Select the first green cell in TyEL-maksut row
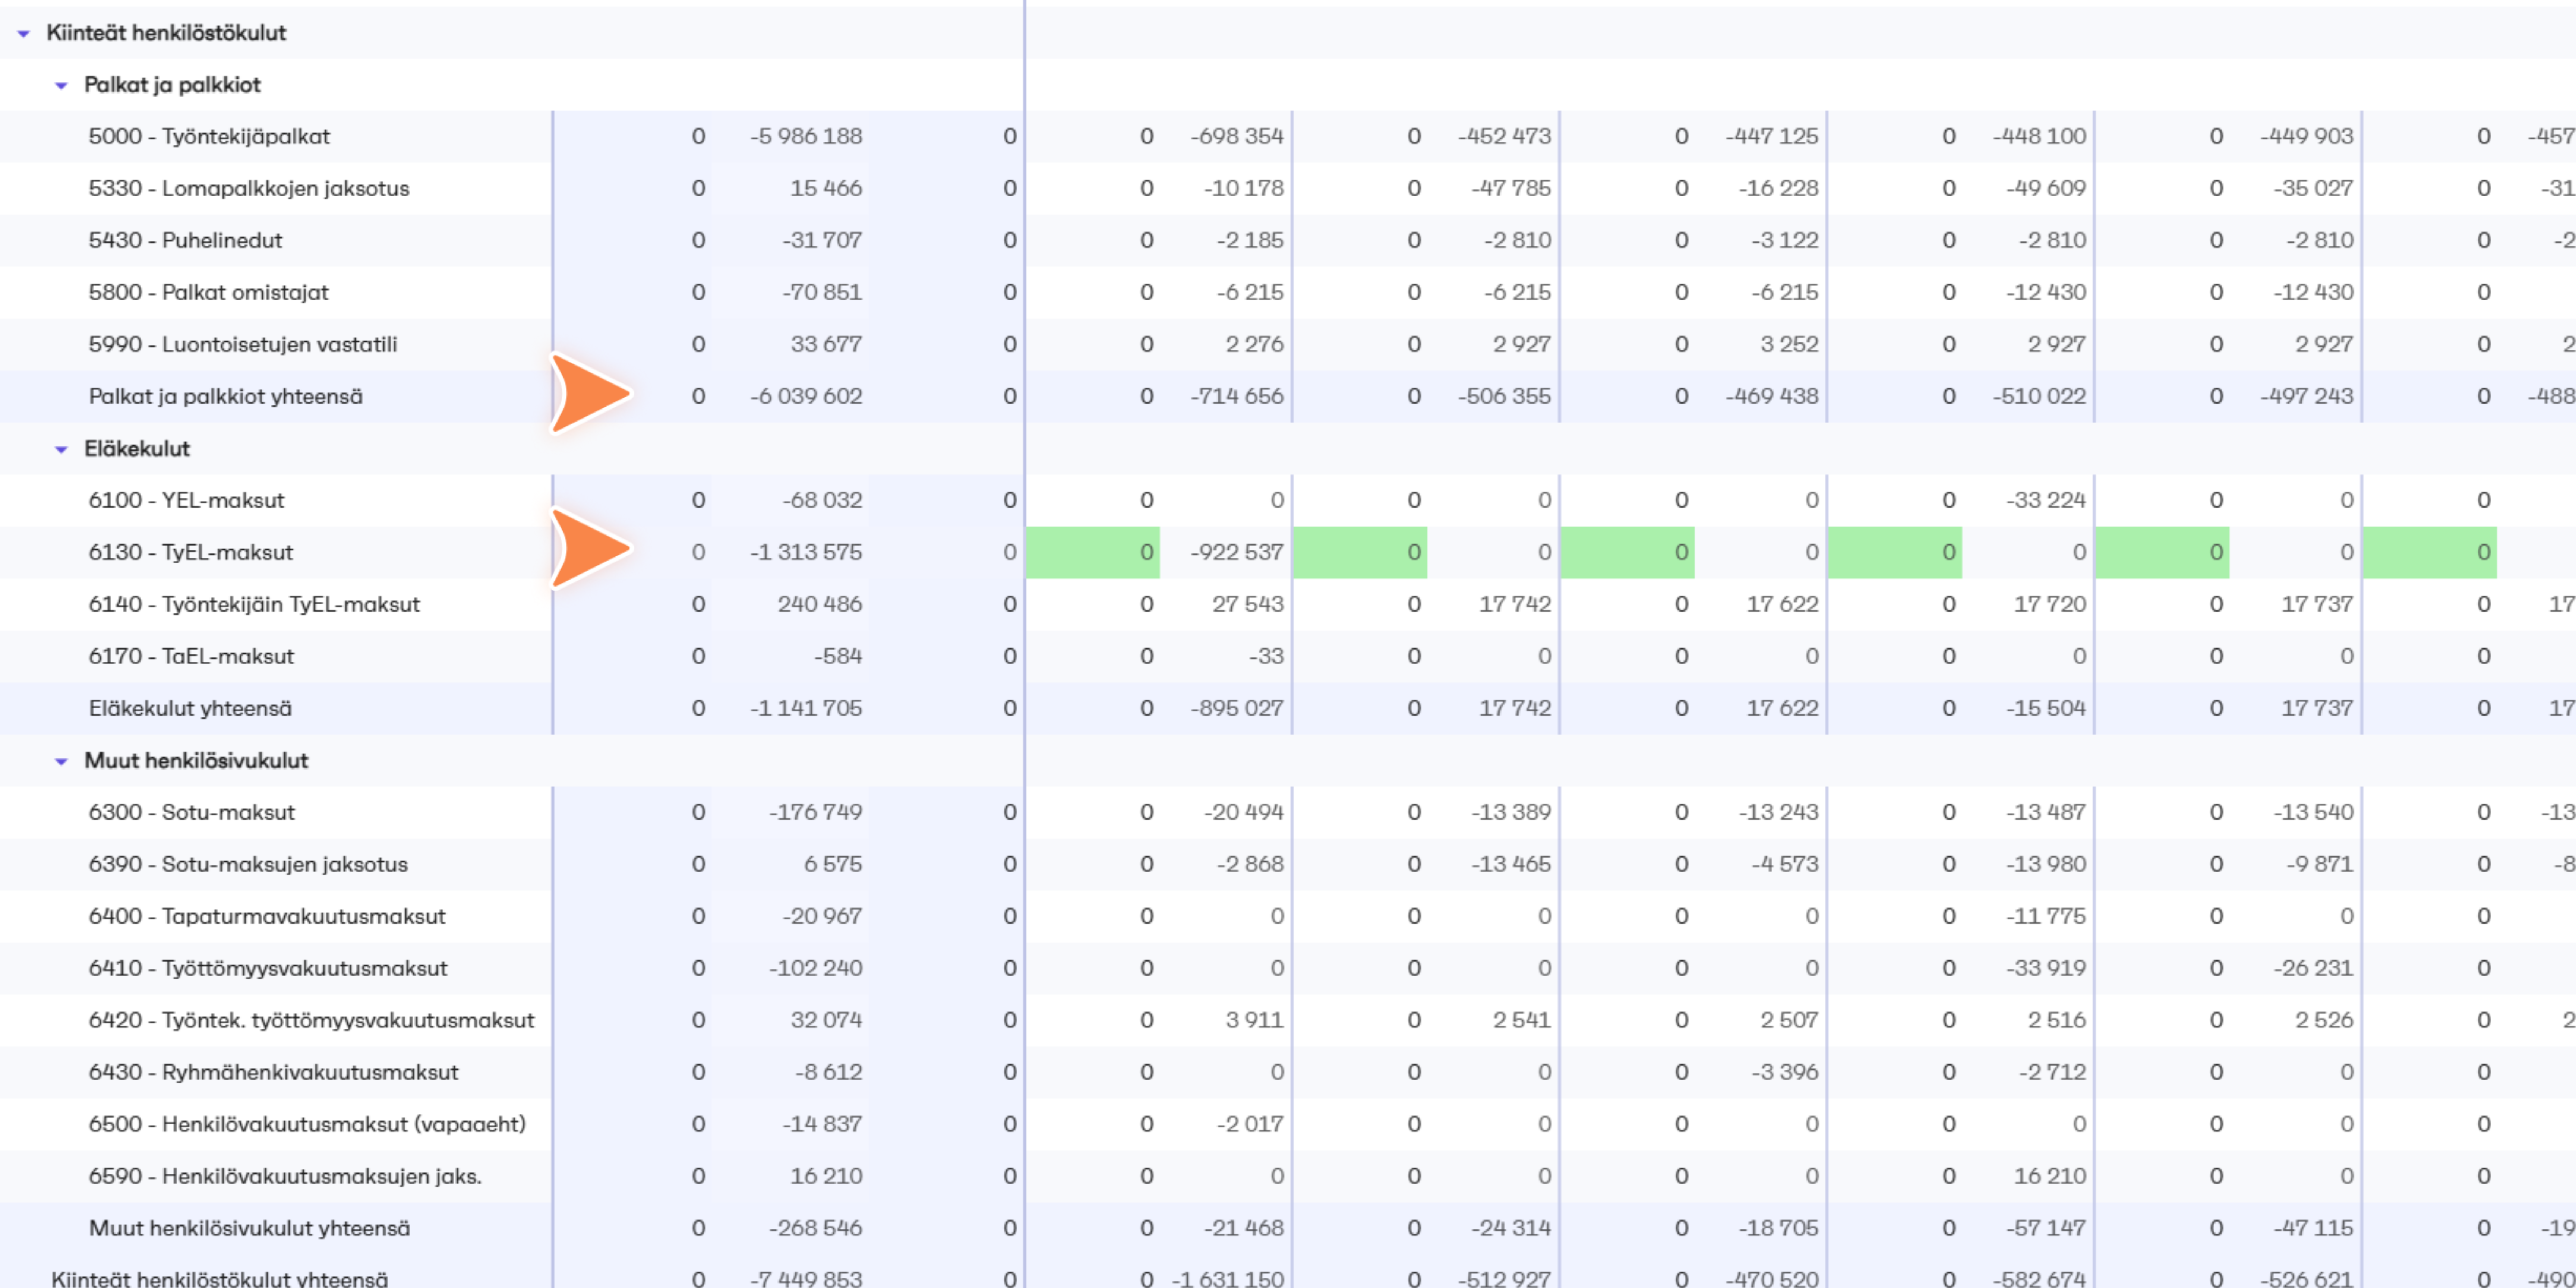The image size is (2576, 1288). (x=1092, y=552)
